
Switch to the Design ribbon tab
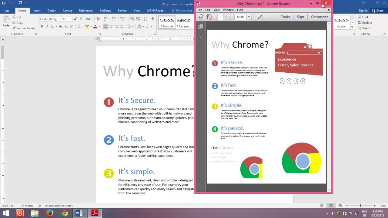(x=52, y=11)
